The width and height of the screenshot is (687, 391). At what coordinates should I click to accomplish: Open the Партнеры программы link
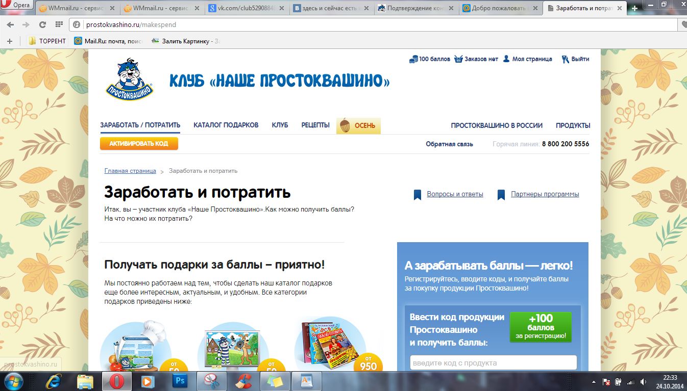point(545,194)
